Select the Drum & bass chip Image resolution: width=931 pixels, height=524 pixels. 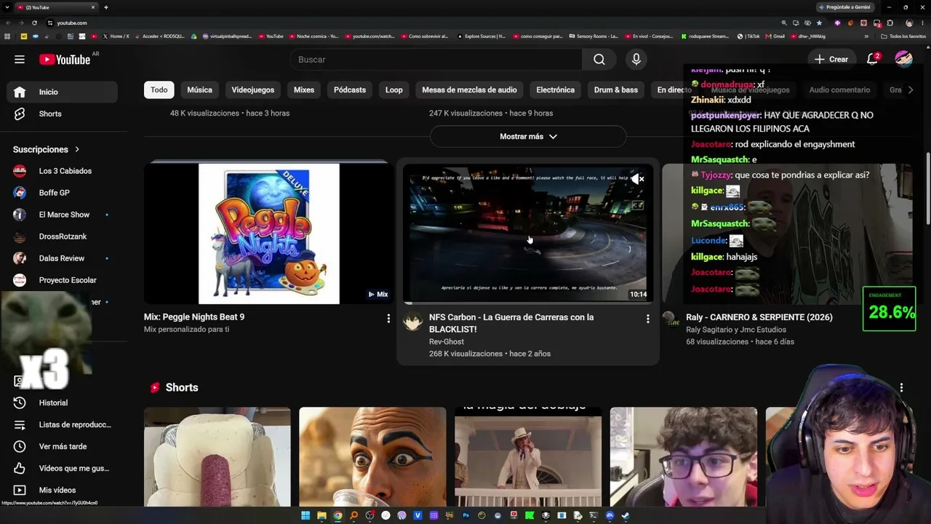[616, 90]
